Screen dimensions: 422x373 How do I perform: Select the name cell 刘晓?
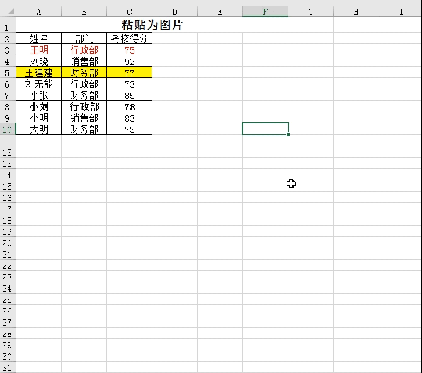pos(39,61)
